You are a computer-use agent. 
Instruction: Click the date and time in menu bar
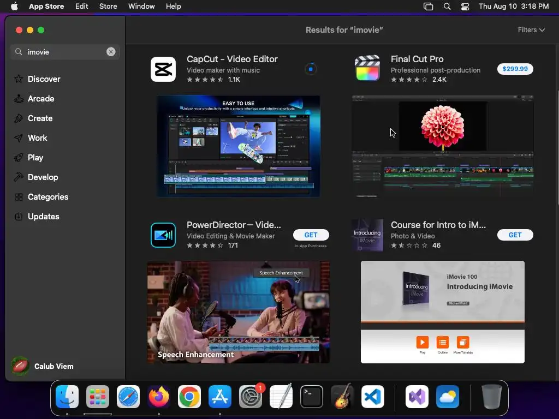click(514, 7)
